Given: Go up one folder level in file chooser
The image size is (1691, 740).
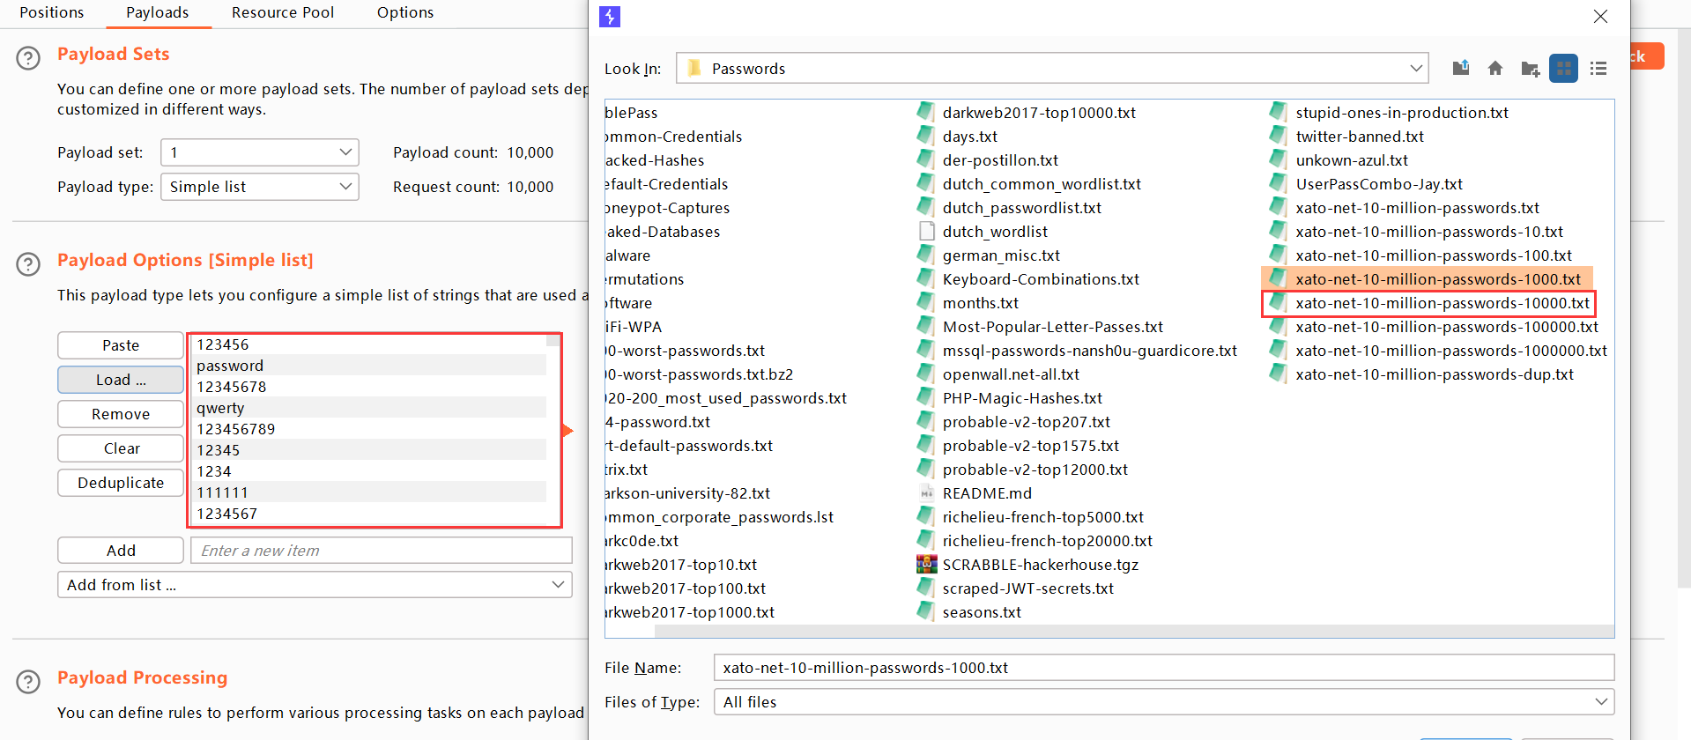Looking at the screenshot, I should coord(1461,68).
